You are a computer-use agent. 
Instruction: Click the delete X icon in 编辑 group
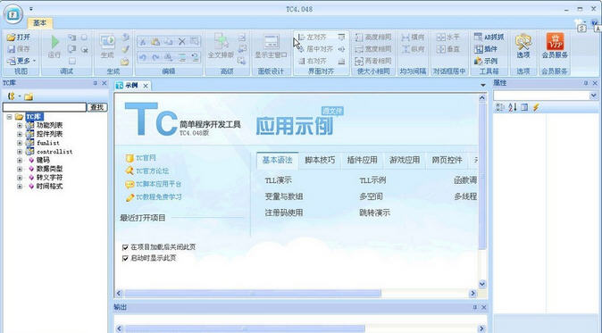(x=182, y=42)
